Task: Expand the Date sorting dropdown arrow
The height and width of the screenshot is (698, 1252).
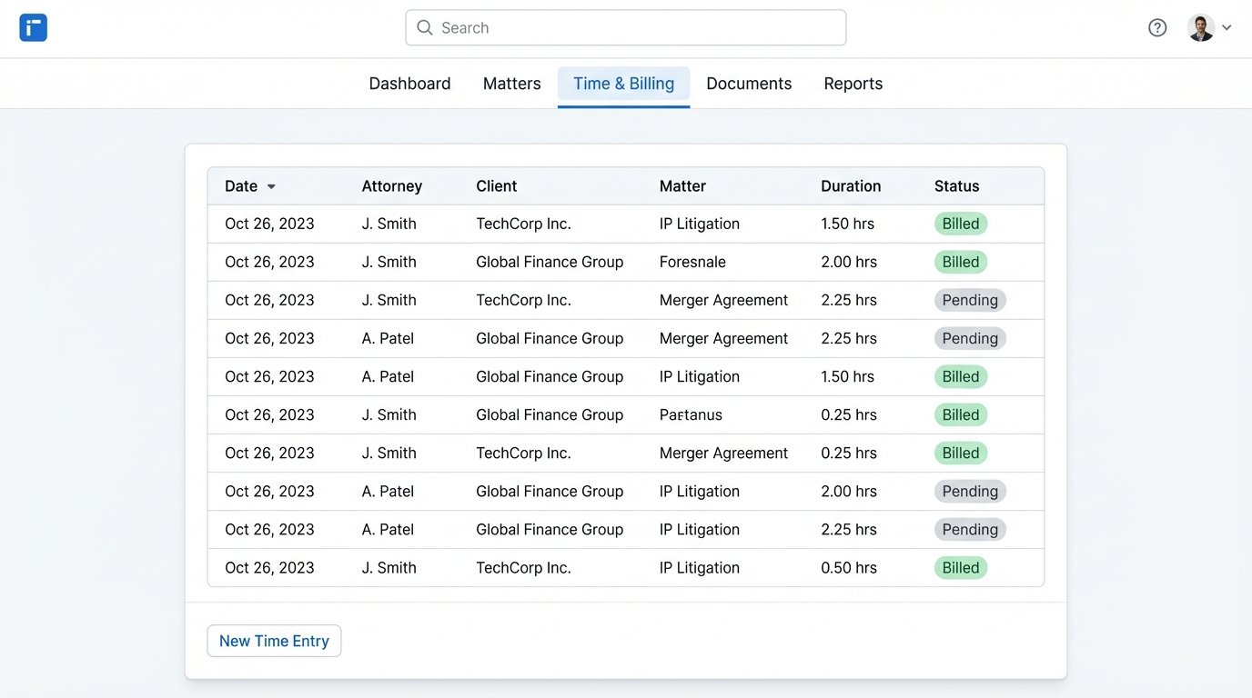Action: [271, 186]
